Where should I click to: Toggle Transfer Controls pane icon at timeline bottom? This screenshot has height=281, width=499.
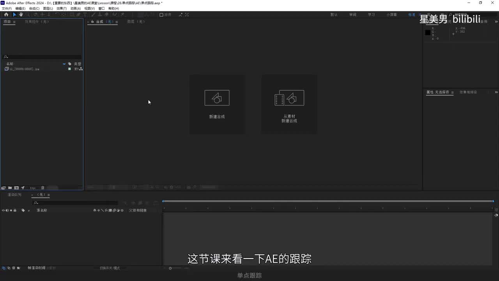pos(9,268)
